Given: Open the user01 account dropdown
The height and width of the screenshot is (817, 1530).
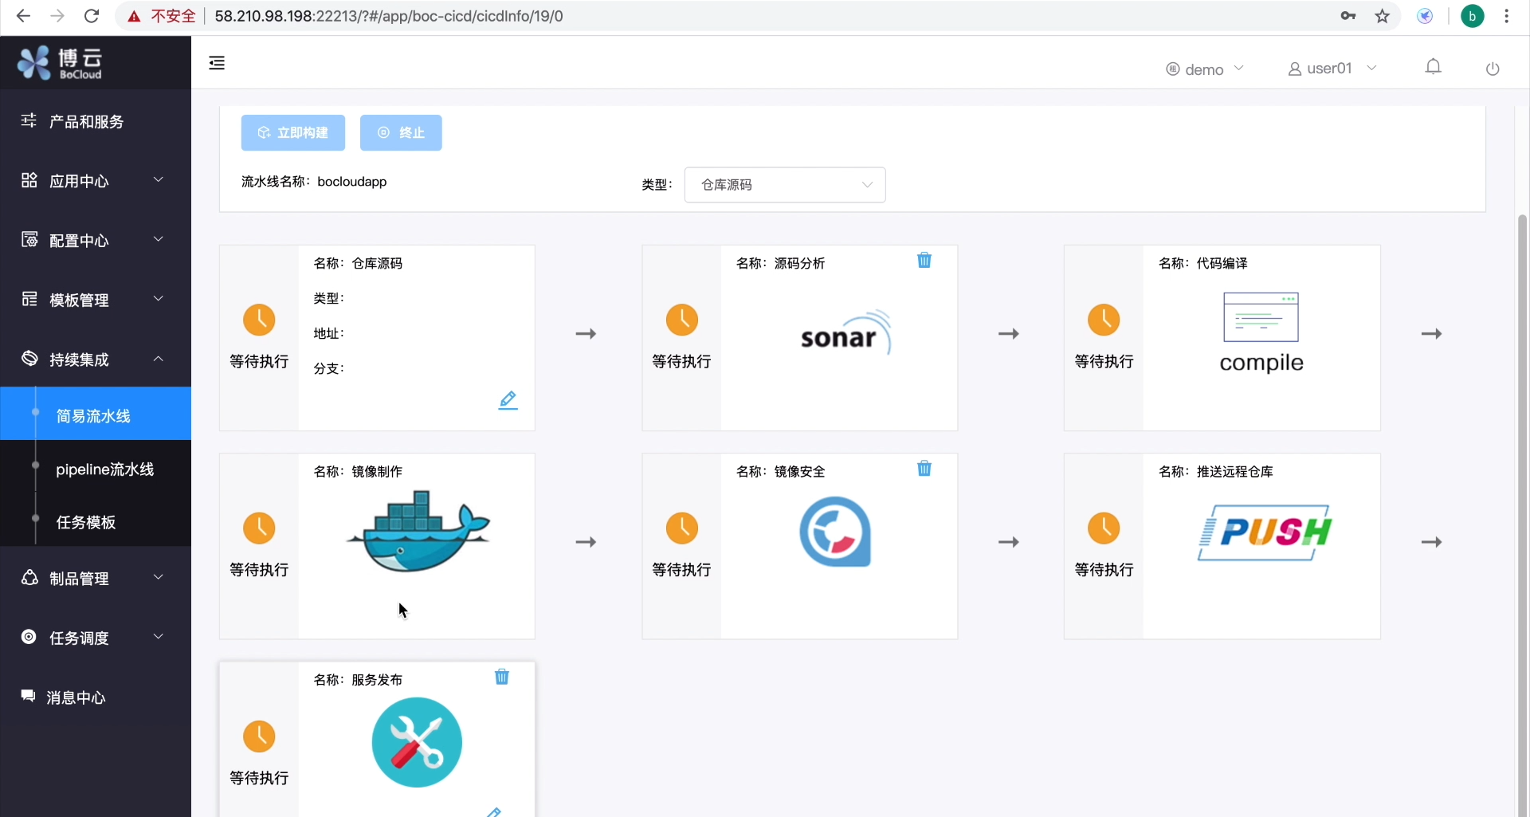Looking at the screenshot, I should click(x=1332, y=69).
